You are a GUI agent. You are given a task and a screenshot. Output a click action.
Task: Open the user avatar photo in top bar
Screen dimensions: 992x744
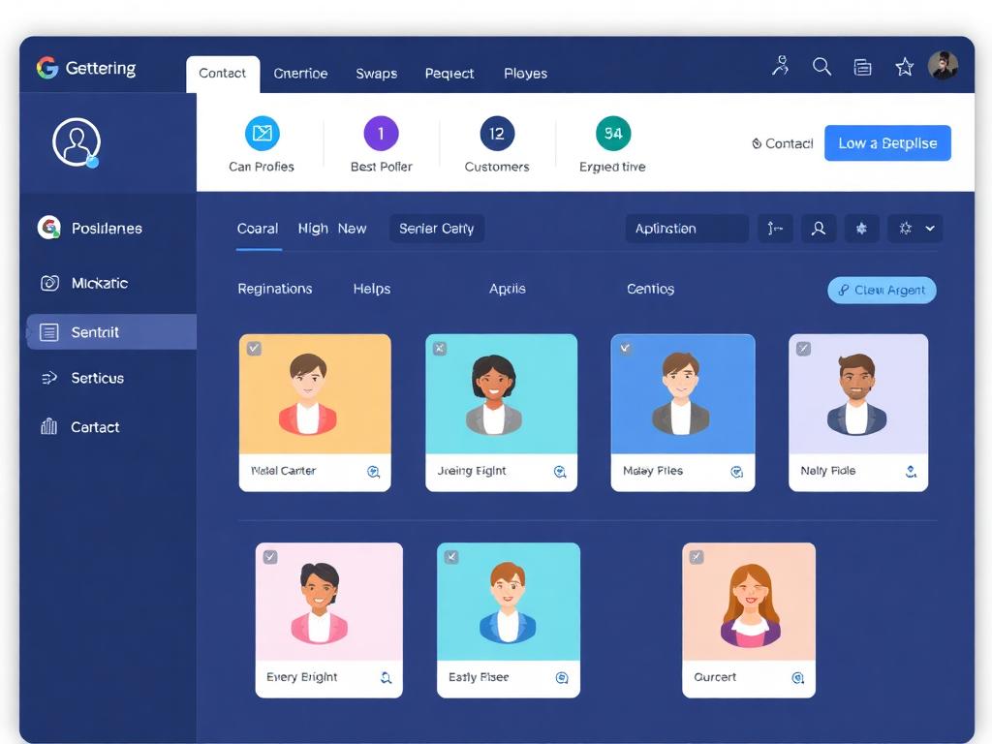[x=943, y=66]
